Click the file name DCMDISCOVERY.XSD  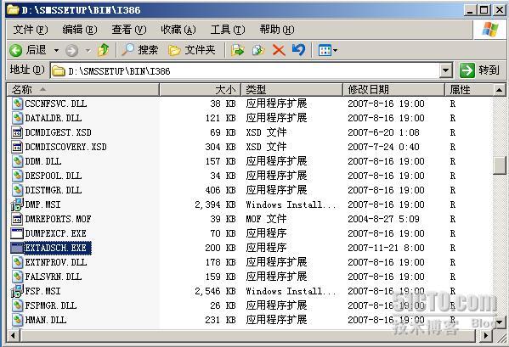click(x=66, y=147)
